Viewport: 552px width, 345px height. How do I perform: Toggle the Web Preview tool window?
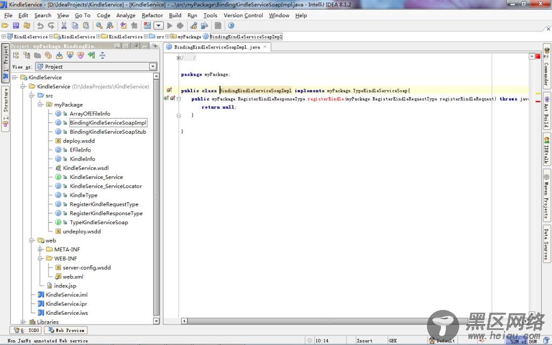66,330
